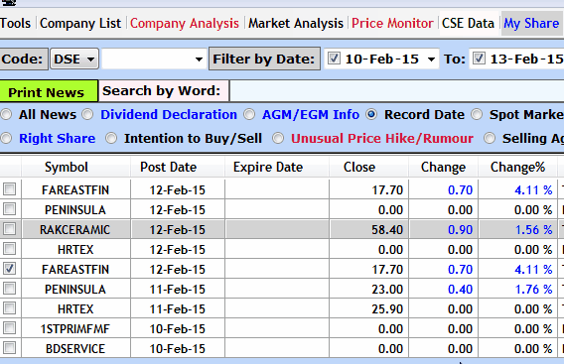Viewport: 564px width, 364px height.
Task: Go to Price Monitor tab
Action: [392, 24]
